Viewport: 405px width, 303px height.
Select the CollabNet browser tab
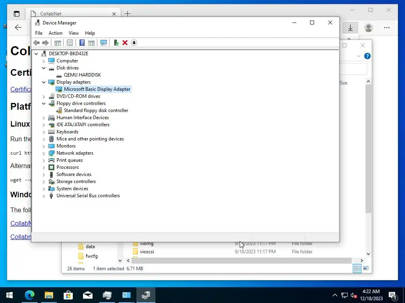point(72,14)
